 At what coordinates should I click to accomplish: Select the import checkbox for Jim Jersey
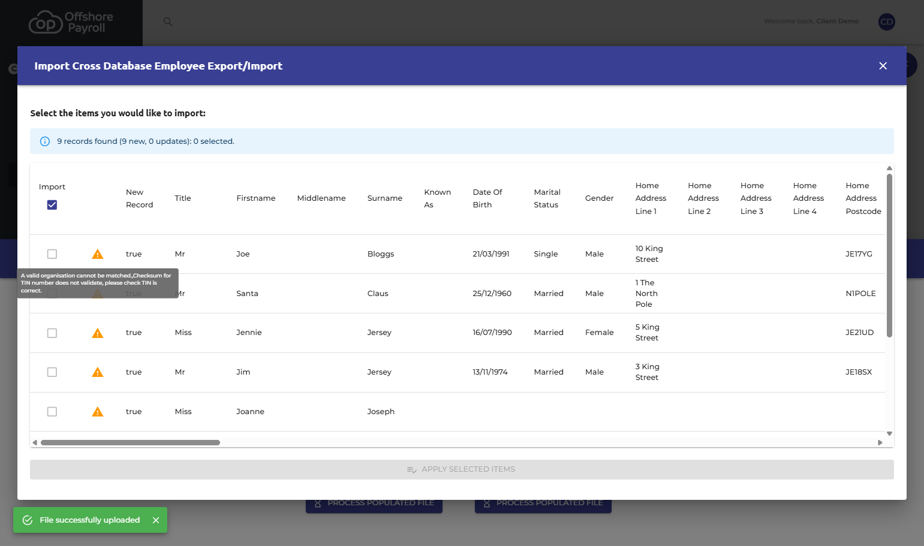tap(52, 372)
